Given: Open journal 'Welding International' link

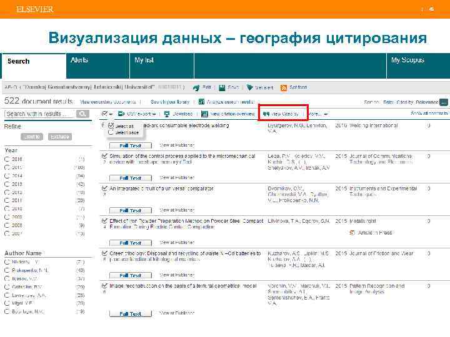Looking at the screenshot, I should 374,125.
